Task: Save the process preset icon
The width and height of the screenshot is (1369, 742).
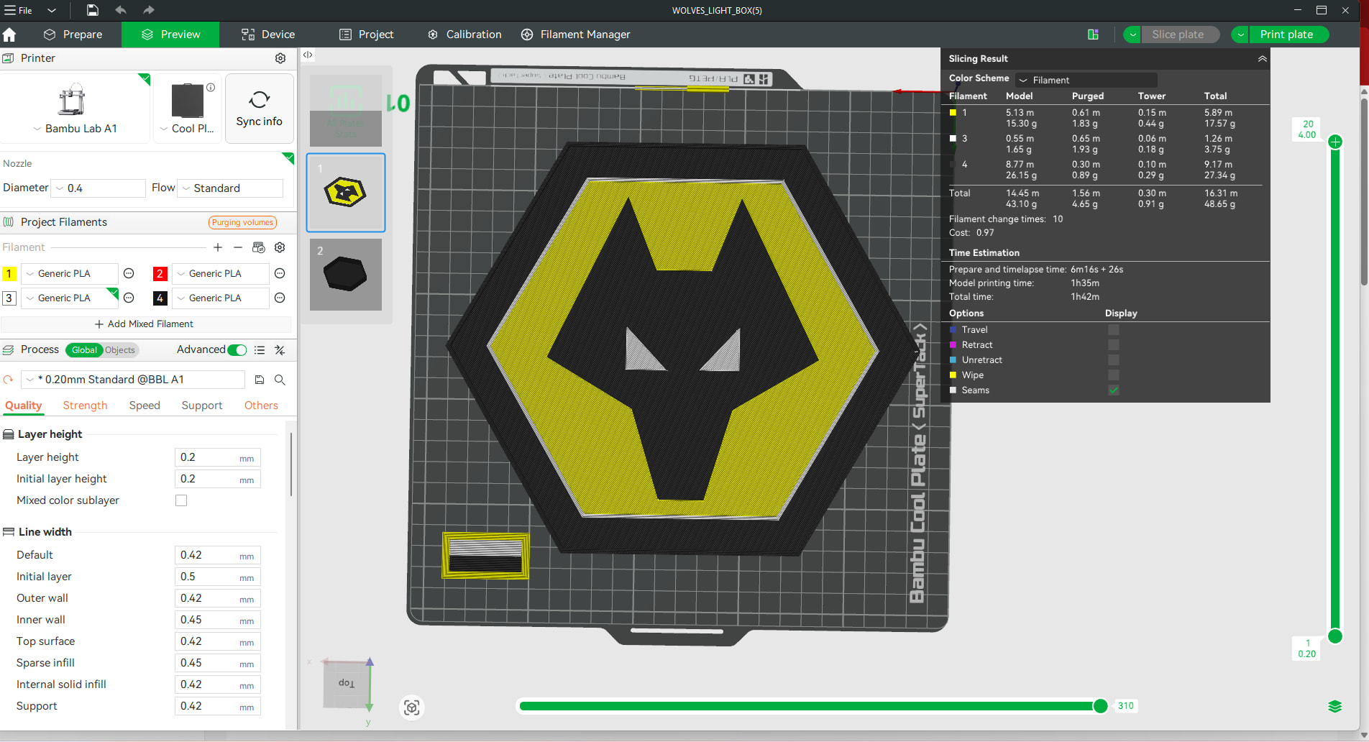Action: pos(260,380)
